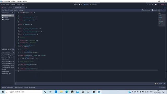Toggle the scripts panel with arrow
The width and height of the screenshot is (167, 94).
pyautogui.click(x=16, y=84)
